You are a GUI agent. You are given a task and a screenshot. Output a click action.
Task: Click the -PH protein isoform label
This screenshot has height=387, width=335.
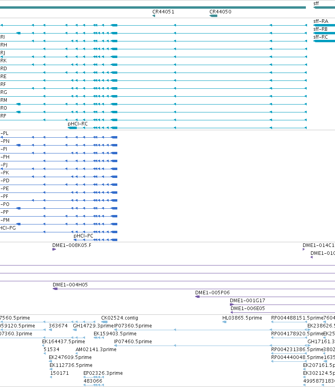click(5, 157)
